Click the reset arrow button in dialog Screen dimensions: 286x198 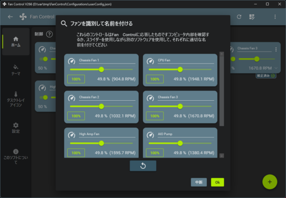(x=143, y=166)
